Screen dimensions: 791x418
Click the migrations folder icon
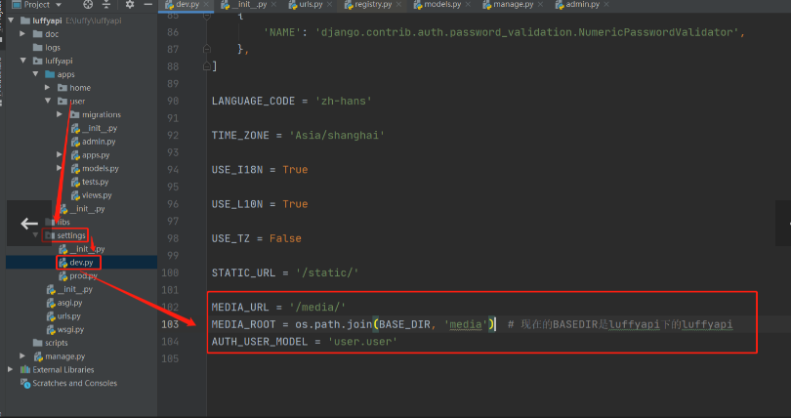74,114
